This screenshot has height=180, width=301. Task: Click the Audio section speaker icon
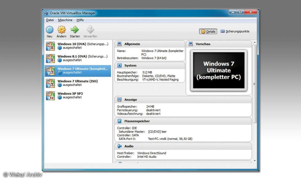tap(120, 146)
